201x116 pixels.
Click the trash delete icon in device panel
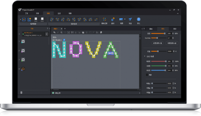point(21,92)
